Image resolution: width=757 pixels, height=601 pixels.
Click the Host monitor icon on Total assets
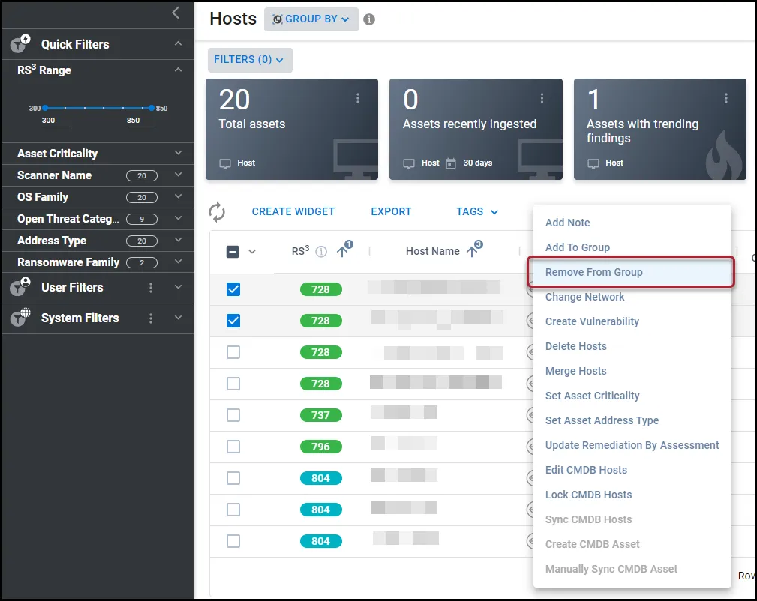pos(225,163)
